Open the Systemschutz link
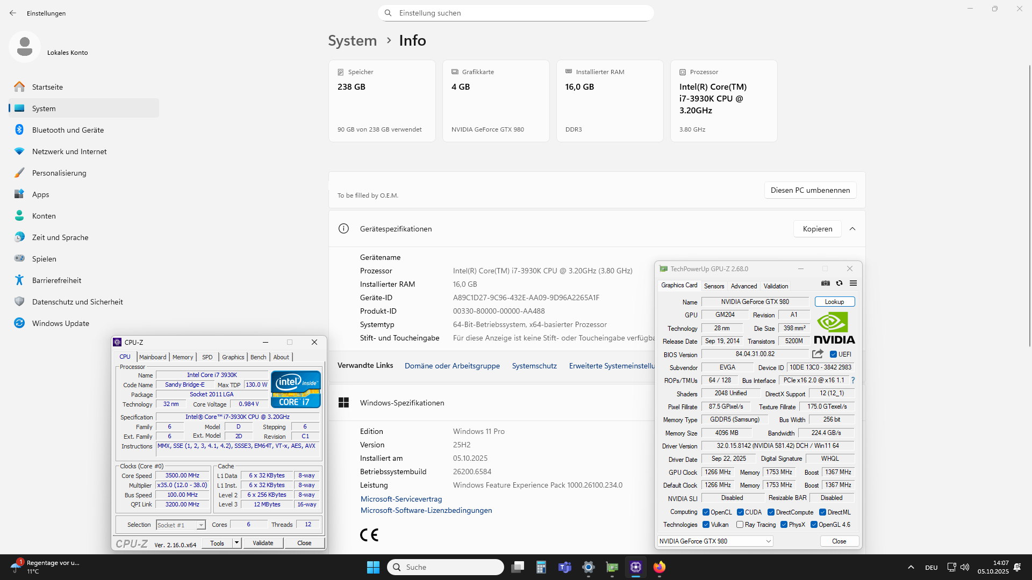Image resolution: width=1032 pixels, height=580 pixels. pos(534,366)
